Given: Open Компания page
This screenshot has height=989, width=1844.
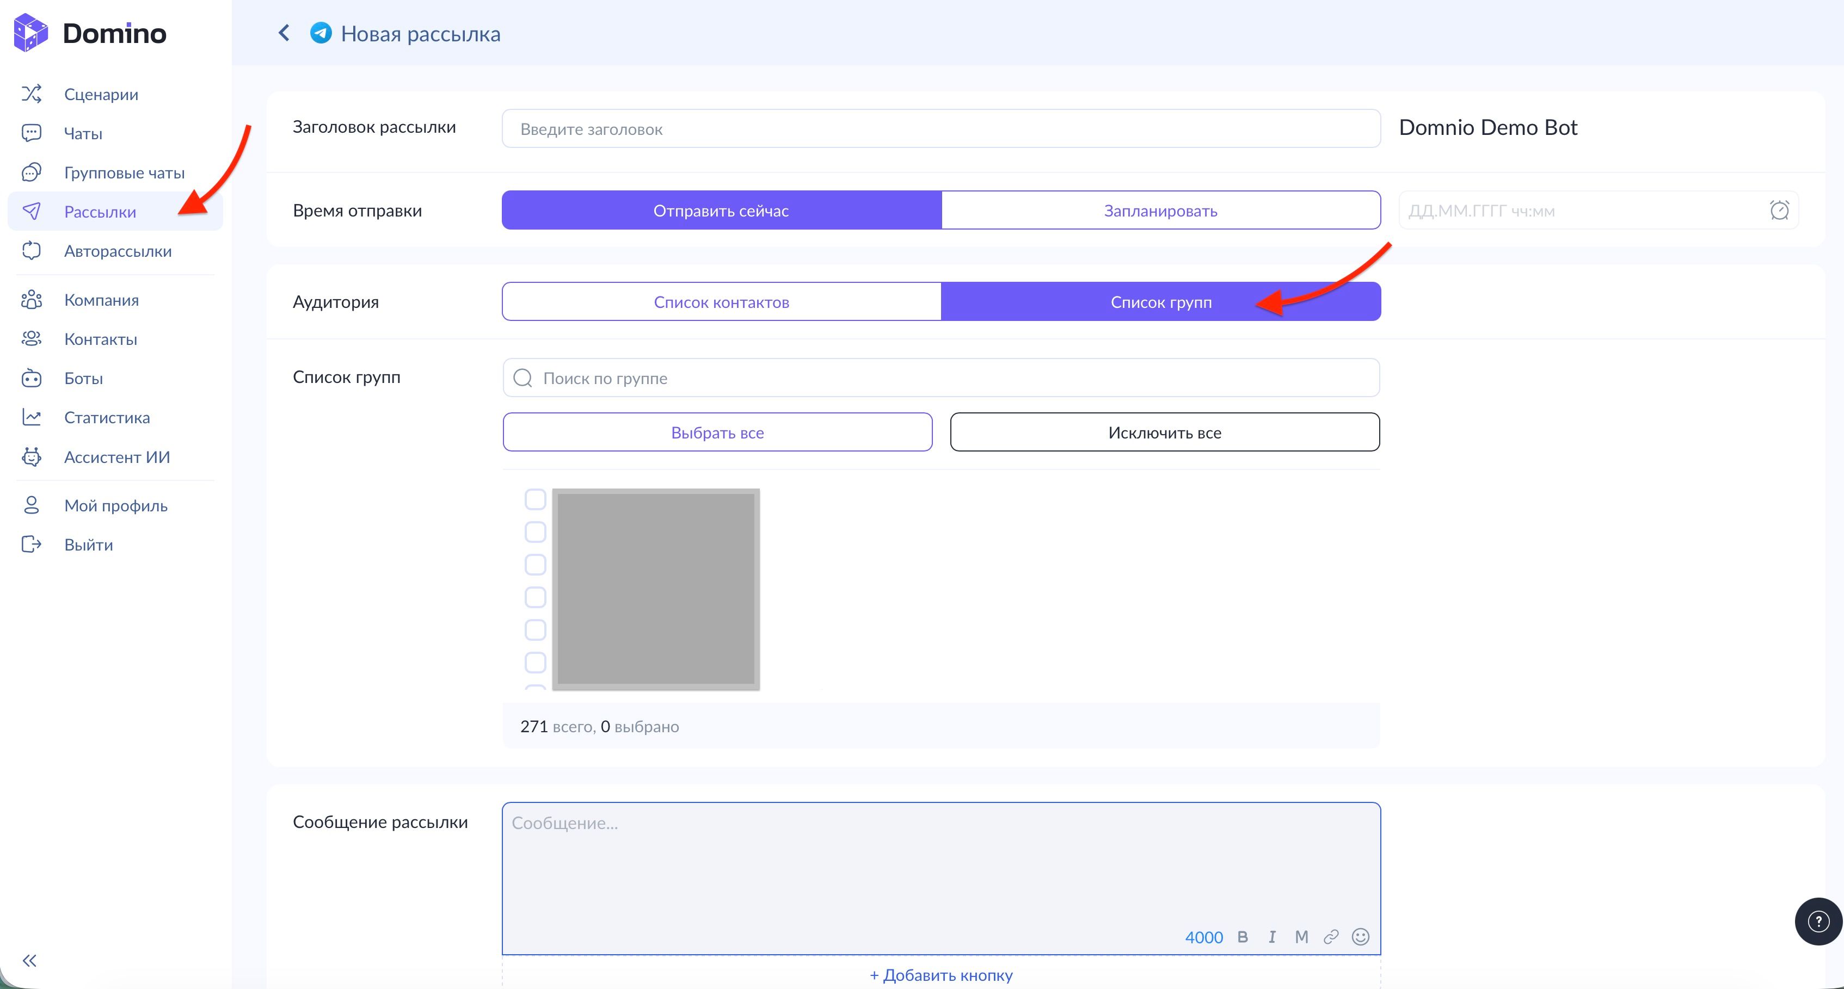Looking at the screenshot, I should (x=102, y=300).
